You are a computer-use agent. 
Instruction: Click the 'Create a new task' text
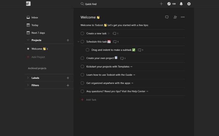pyautogui.click(x=96, y=33)
